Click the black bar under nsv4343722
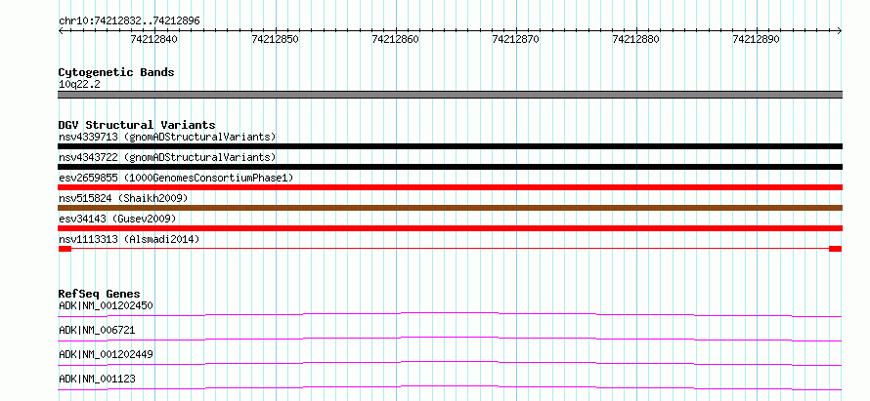 point(450,167)
